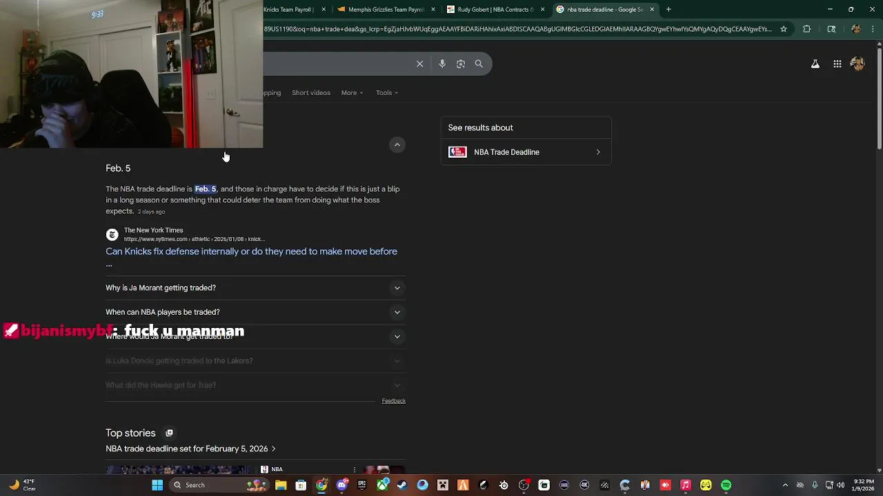883x496 pixels.
Task: Click the taskbar Search box
Action: point(219,485)
